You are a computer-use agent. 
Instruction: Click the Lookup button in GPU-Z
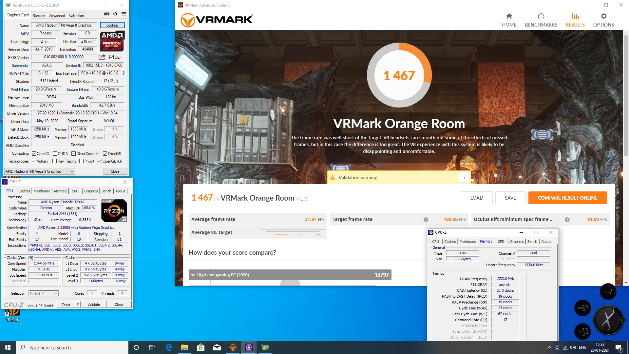[112, 25]
